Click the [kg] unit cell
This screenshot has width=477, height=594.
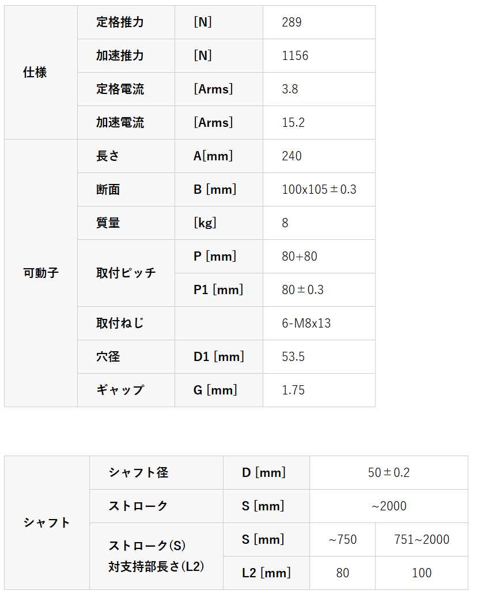(205, 223)
